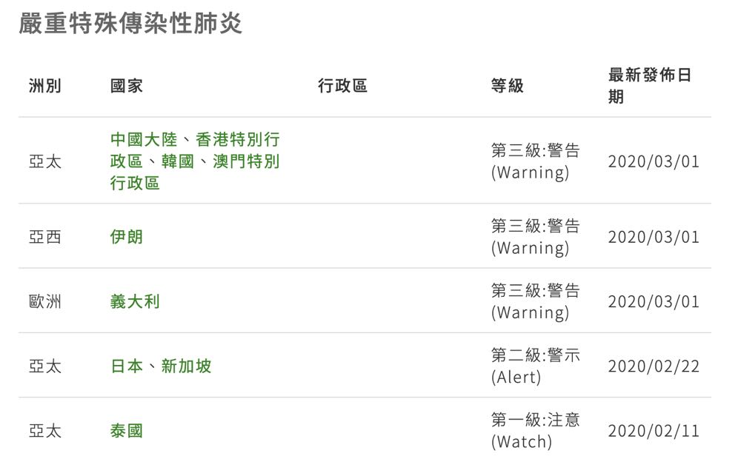741x459 pixels.
Task: Click the 國家 column header
Action: point(127,86)
